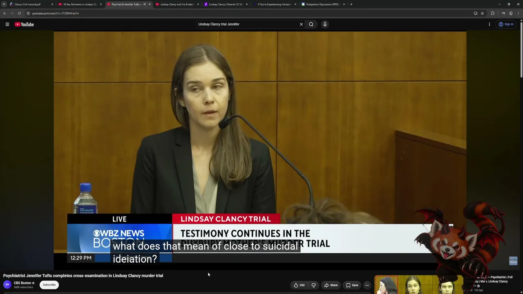Open the recommended video thumbnail in sidebar

[419, 285]
